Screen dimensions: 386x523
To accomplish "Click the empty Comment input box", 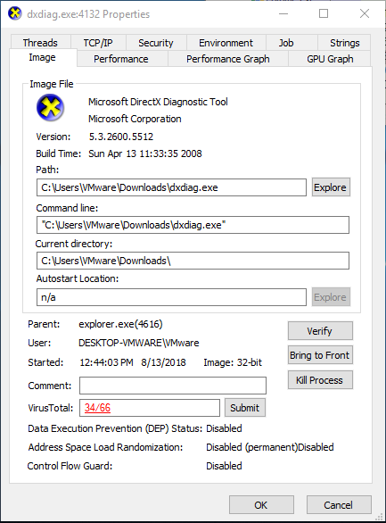I will click(x=173, y=386).
